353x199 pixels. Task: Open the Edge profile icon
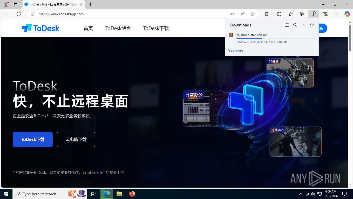click(x=5, y=4)
